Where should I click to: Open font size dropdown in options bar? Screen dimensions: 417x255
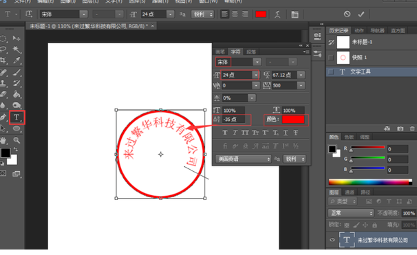pyautogui.click(x=171, y=14)
